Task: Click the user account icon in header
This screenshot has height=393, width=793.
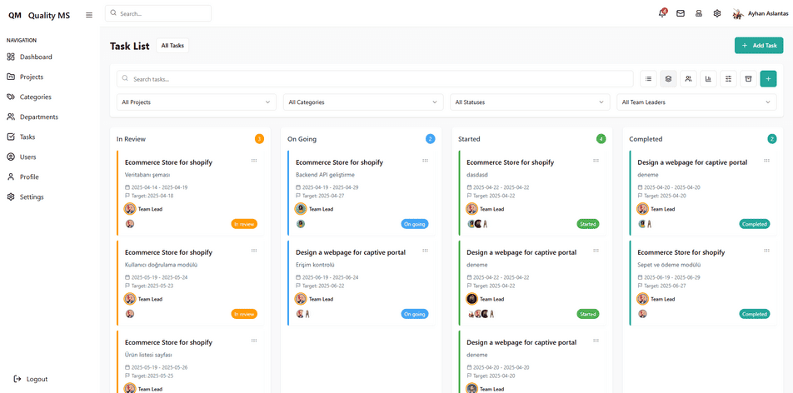Action: pyautogui.click(x=699, y=13)
